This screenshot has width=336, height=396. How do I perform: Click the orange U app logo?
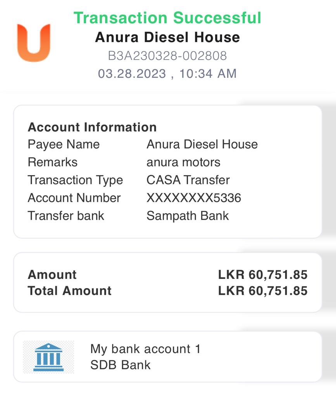pyautogui.click(x=34, y=43)
